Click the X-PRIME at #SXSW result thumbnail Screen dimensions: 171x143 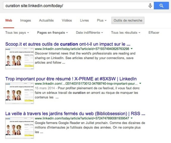pos(19,93)
